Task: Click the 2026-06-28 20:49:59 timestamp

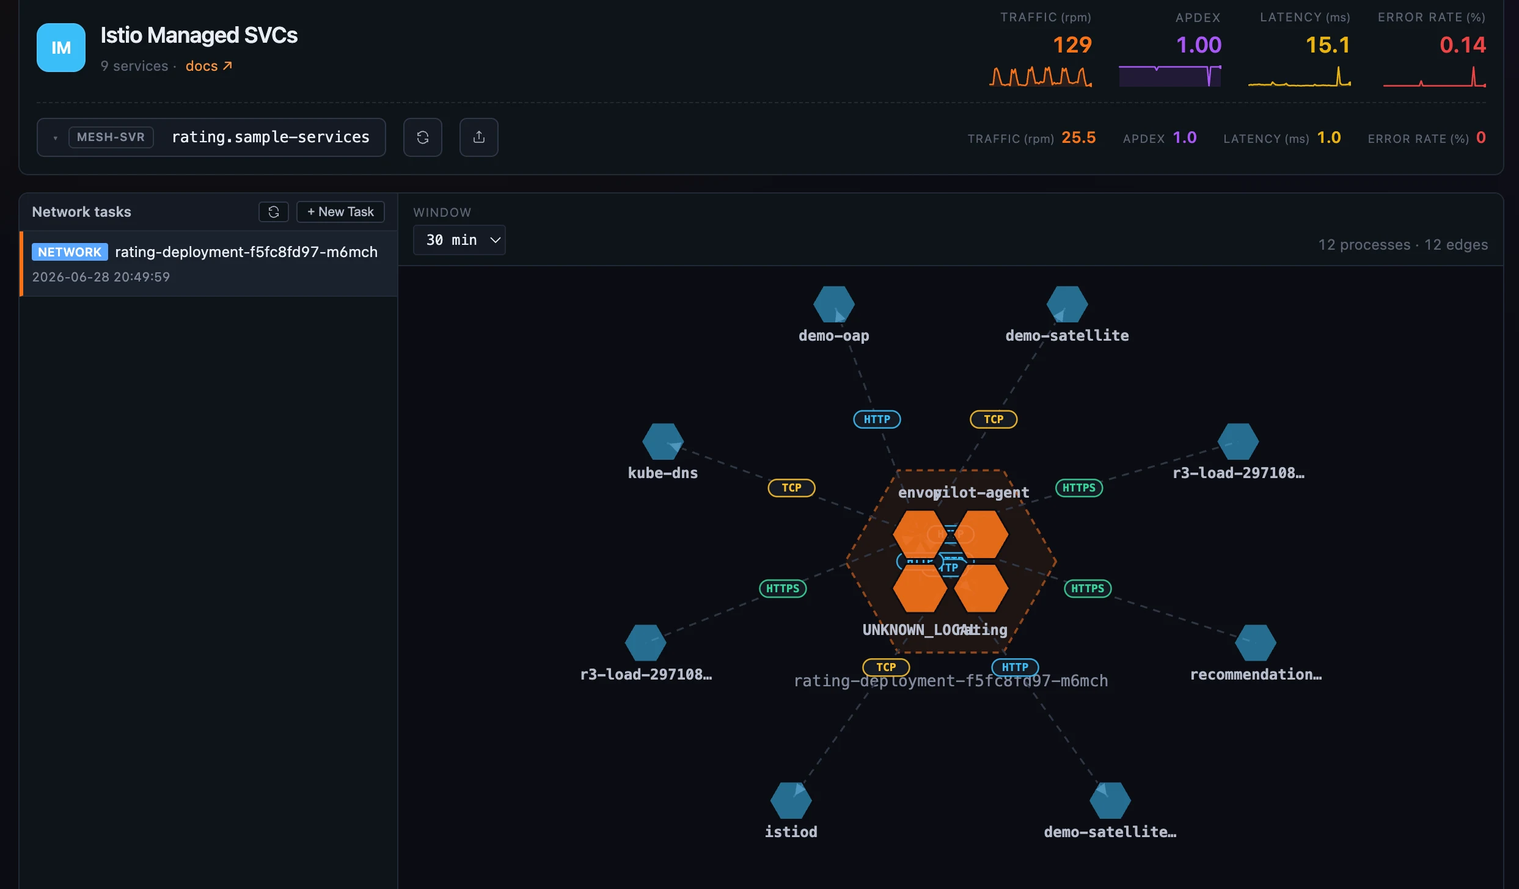Action: (101, 277)
